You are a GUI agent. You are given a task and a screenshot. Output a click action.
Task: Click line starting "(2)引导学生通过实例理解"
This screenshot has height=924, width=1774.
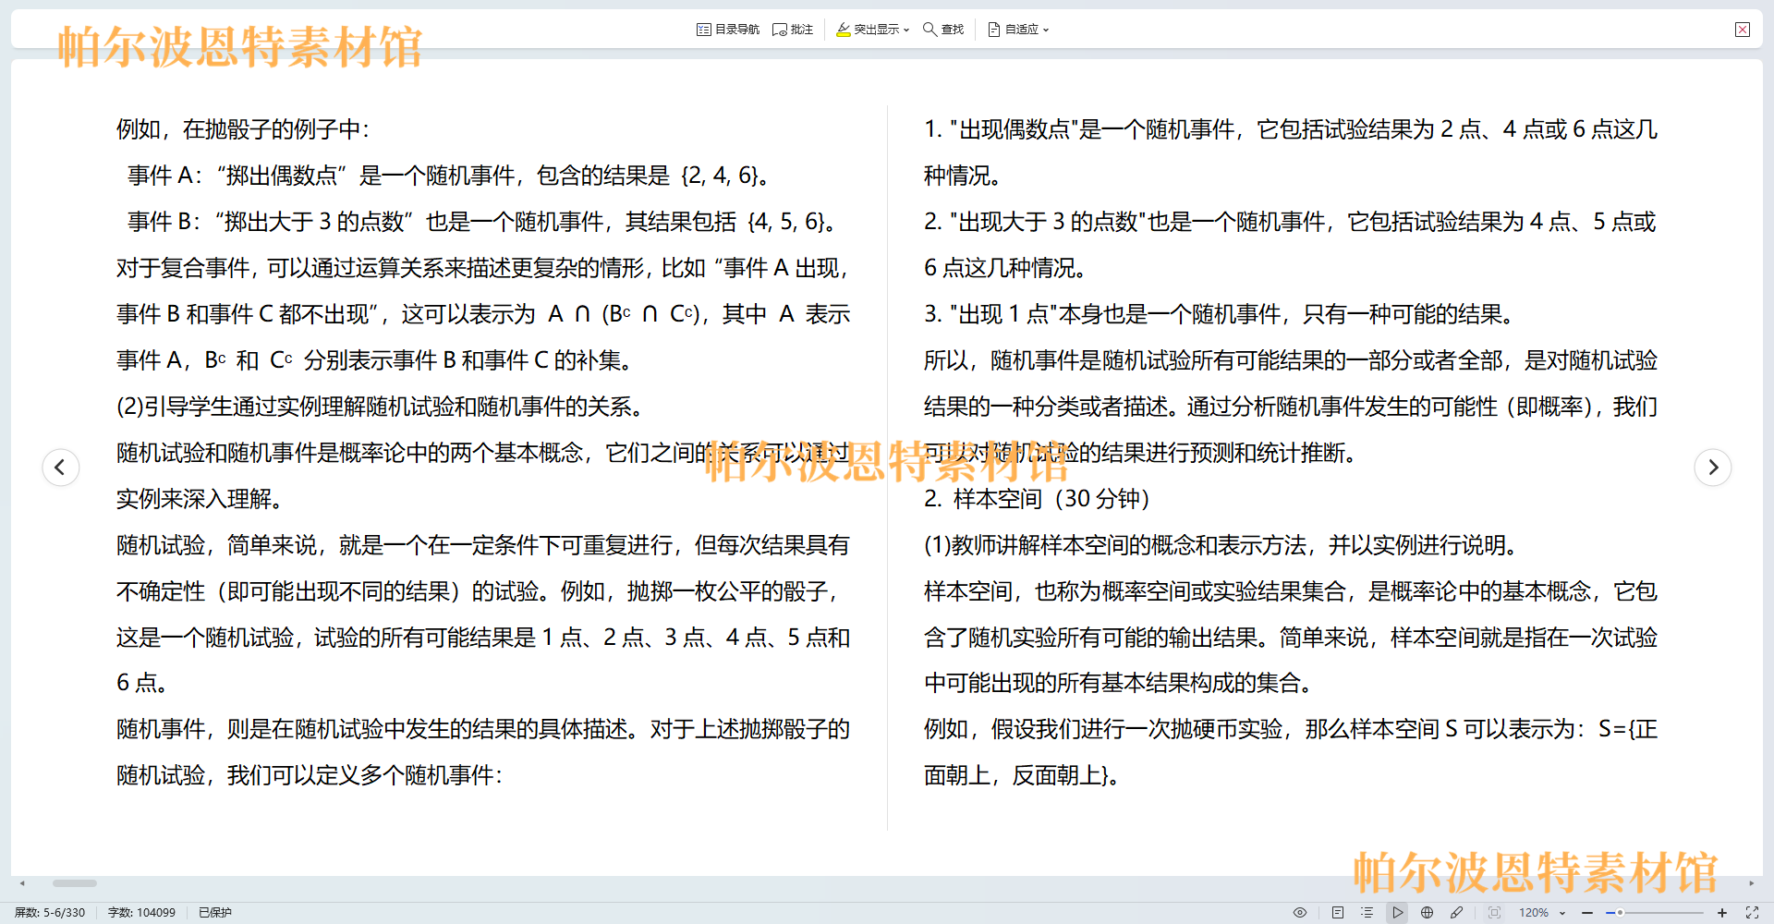[x=380, y=407]
